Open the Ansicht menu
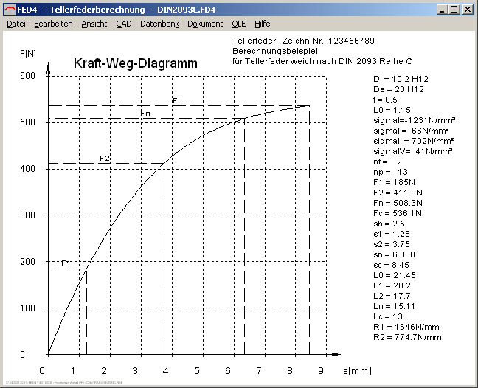This screenshot has width=478, height=388. 94,24
